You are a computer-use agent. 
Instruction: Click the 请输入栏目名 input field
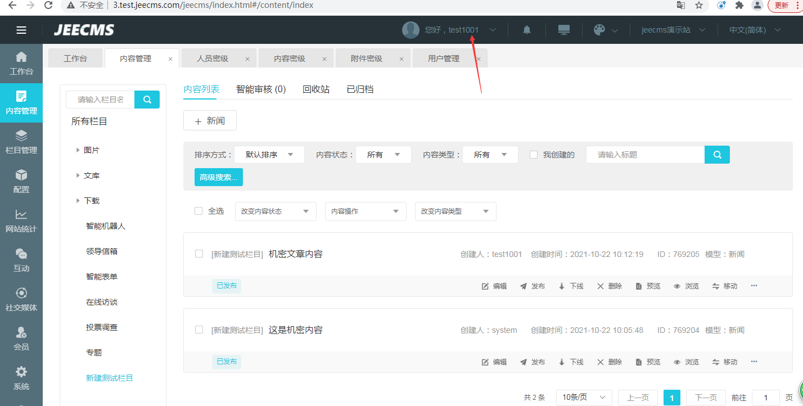(x=101, y=100)
